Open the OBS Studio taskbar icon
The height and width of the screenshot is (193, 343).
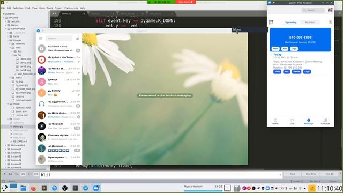pos(65,188)
